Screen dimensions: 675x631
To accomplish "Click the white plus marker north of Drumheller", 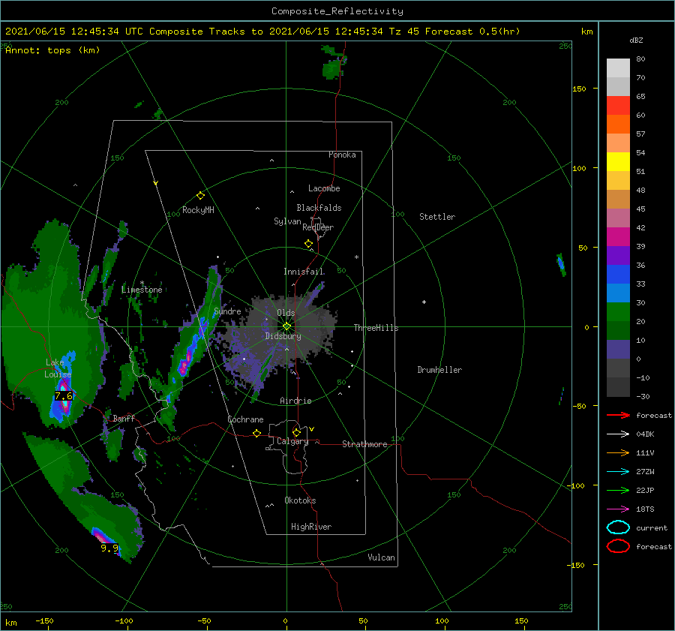I will pyautogui.click(x=424, y=302).
